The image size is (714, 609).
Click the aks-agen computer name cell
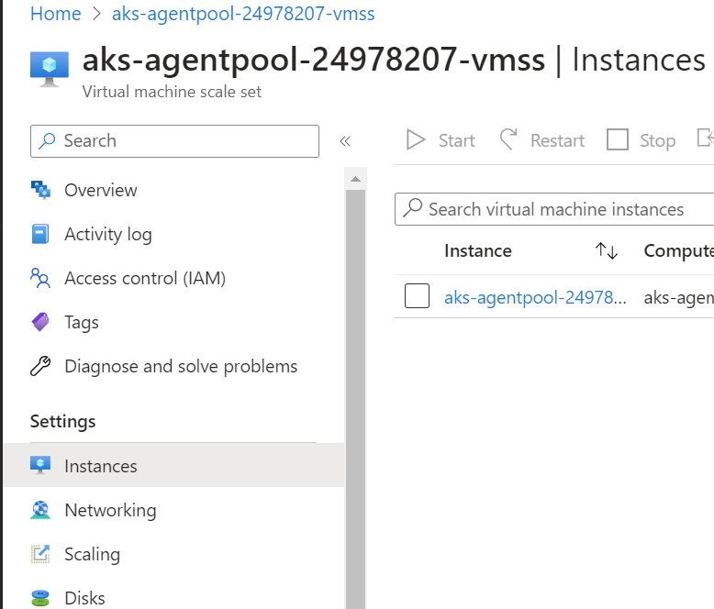(678, 298)
